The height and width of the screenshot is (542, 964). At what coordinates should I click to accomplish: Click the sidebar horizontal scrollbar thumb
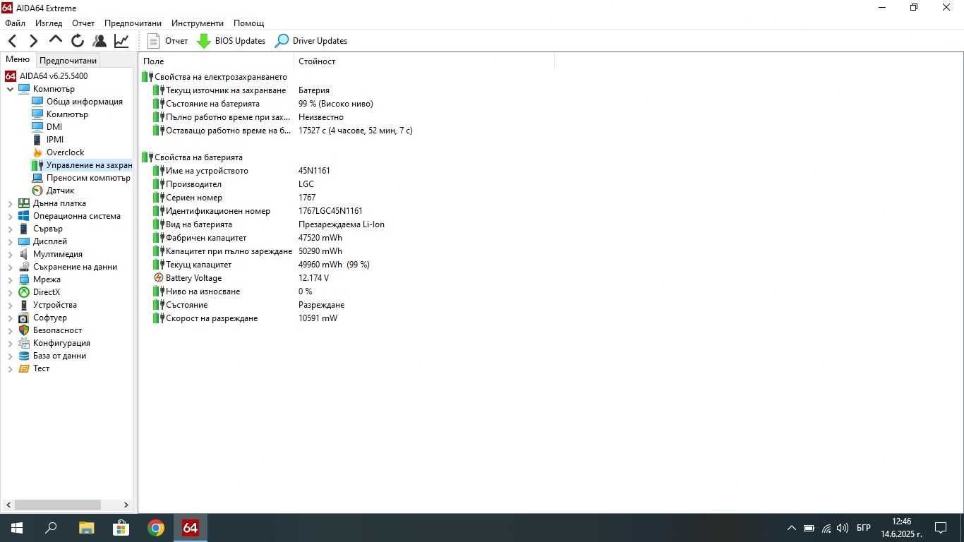(58, 505)
